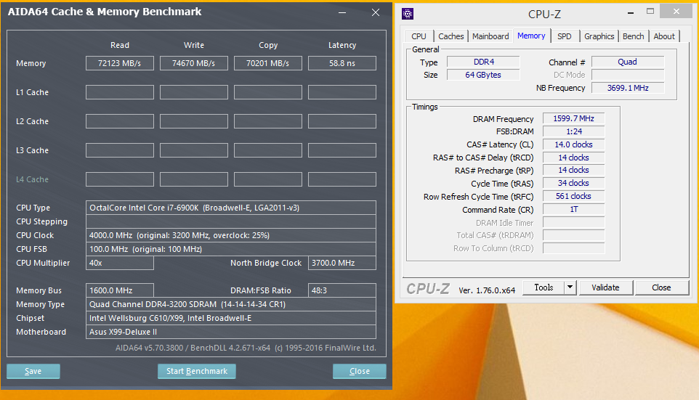Open the Tools dropdown arrow in CPU-Z
The height and width of the screenshot is (400, 699).
tap(570, 287)
